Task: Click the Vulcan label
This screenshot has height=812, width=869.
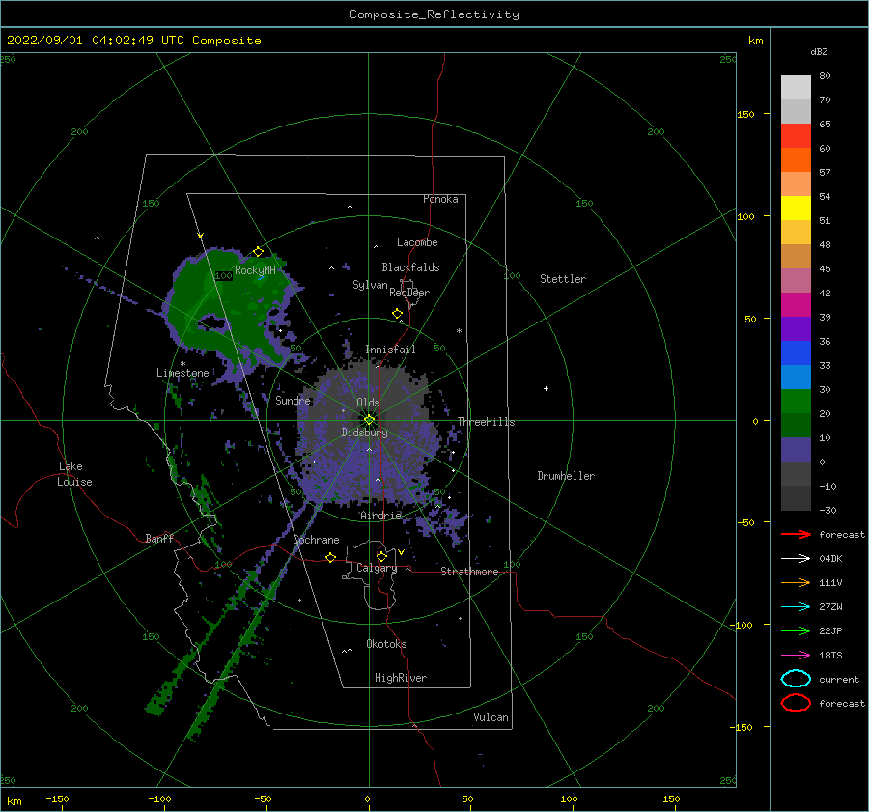Action: pyautogui.click(x=491, y=717)
